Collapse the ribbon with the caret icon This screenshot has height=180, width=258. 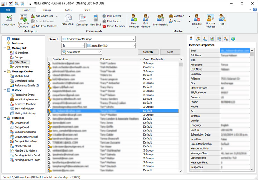250,10
